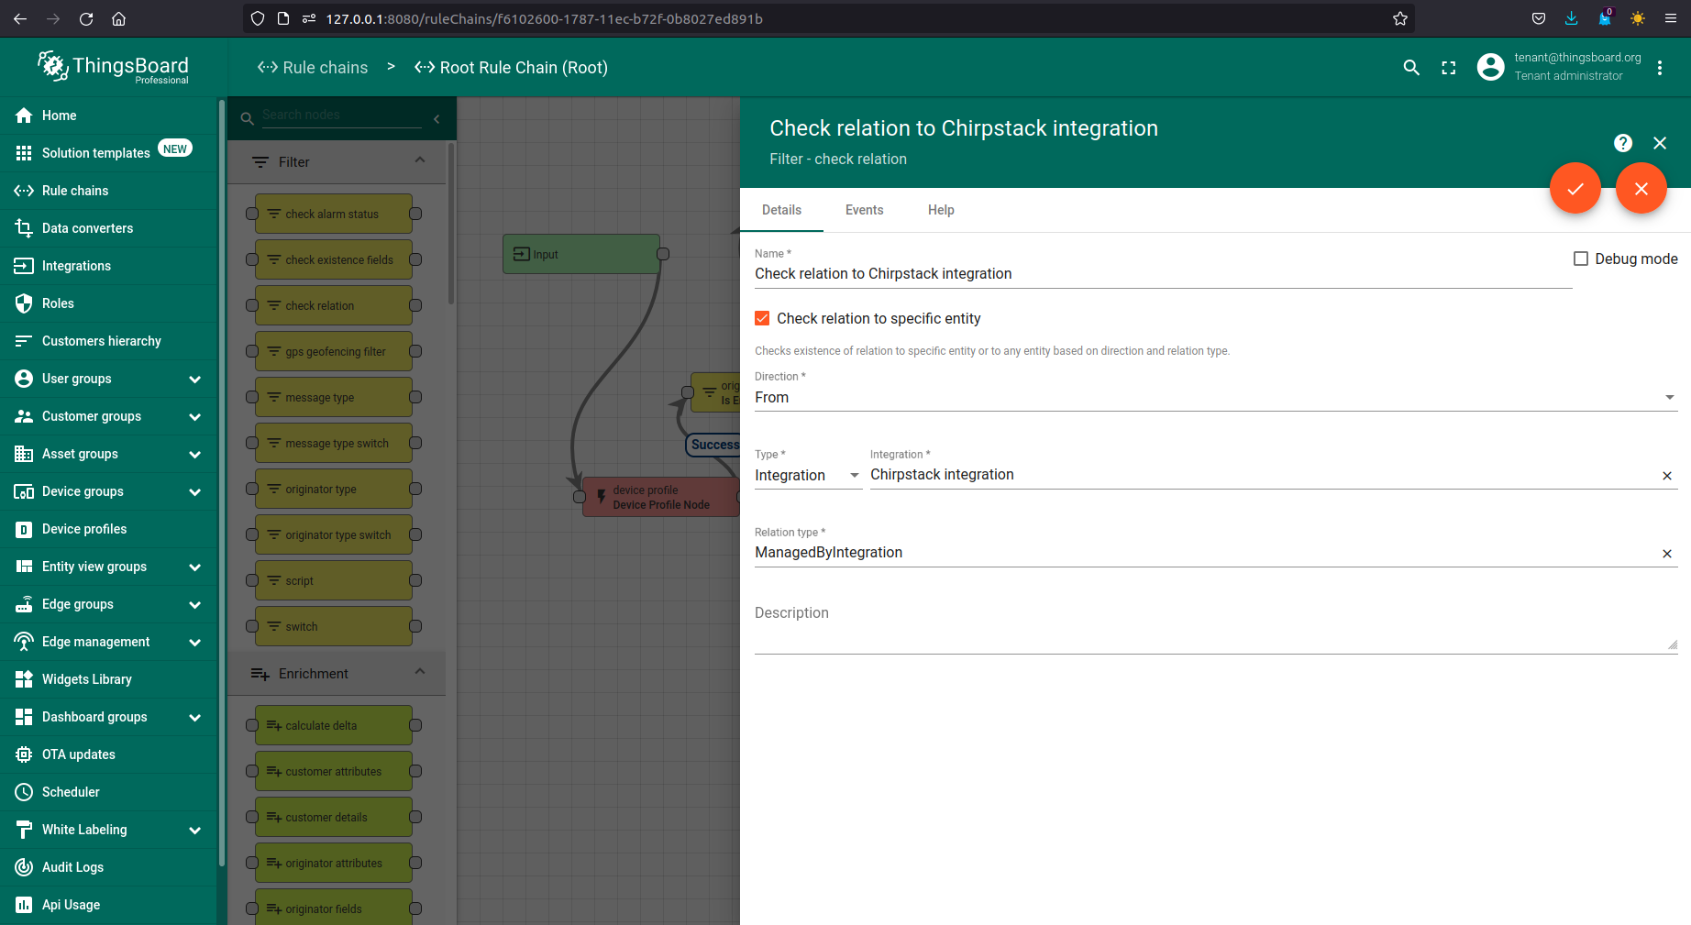Expand User groups menu
The width and height of the screenshot is (1691, 925).
[x=194, y=379]
